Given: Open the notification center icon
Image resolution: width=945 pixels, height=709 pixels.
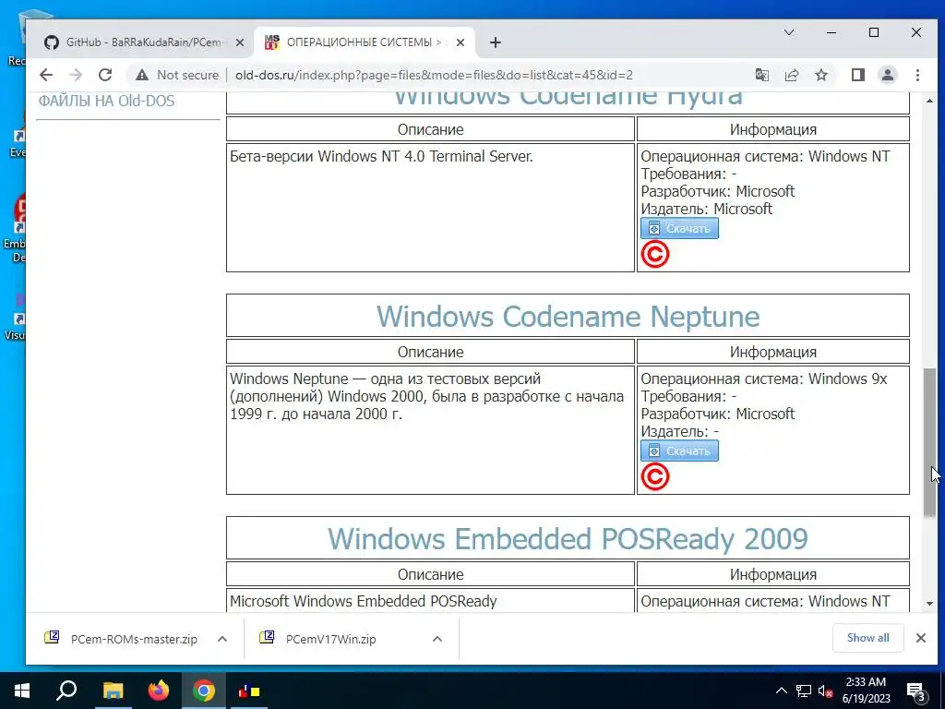Looking at the screenshot, I should [x=916, y=691].
